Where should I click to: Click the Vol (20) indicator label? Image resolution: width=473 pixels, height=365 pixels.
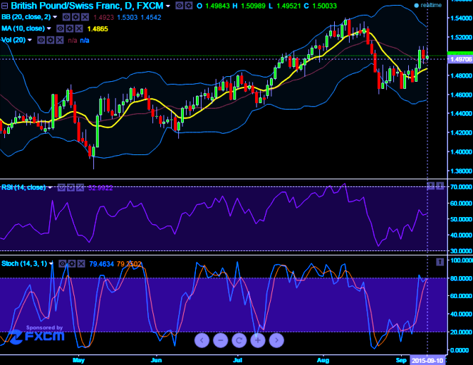(14, 40)
